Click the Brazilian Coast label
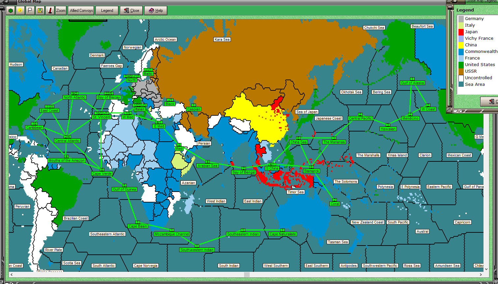The width and height of the screenshot is (498, 284). (76, 218)
